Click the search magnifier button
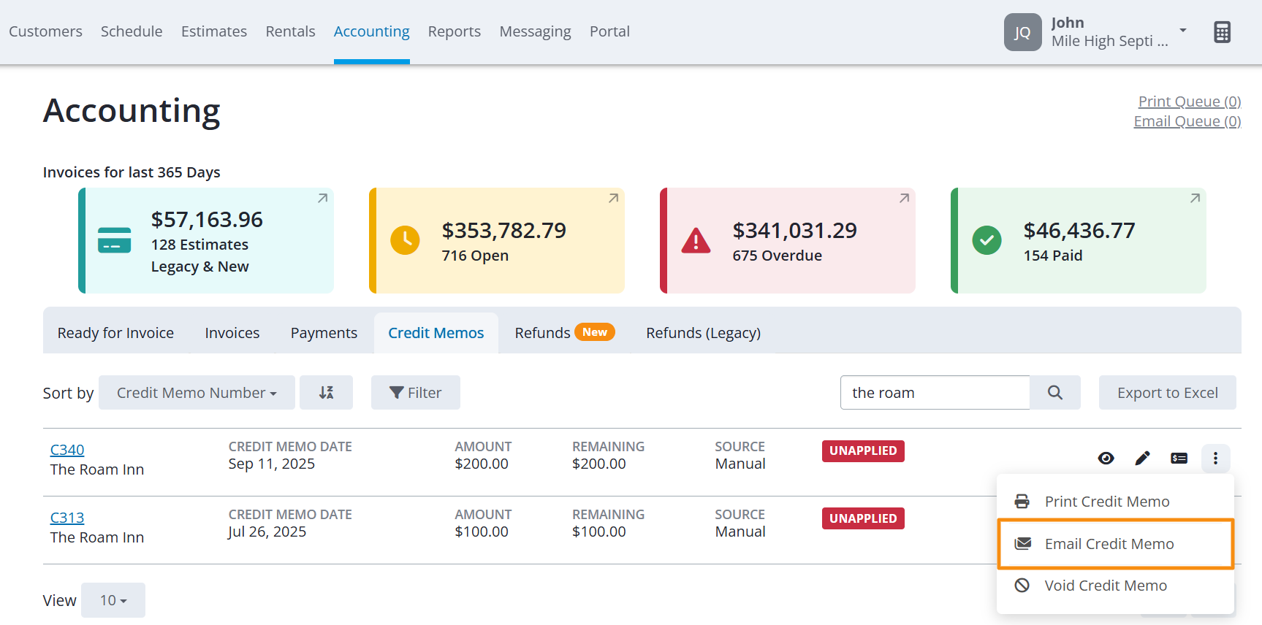This screenshot has width=1262, height=625. tap(1055, 393)
